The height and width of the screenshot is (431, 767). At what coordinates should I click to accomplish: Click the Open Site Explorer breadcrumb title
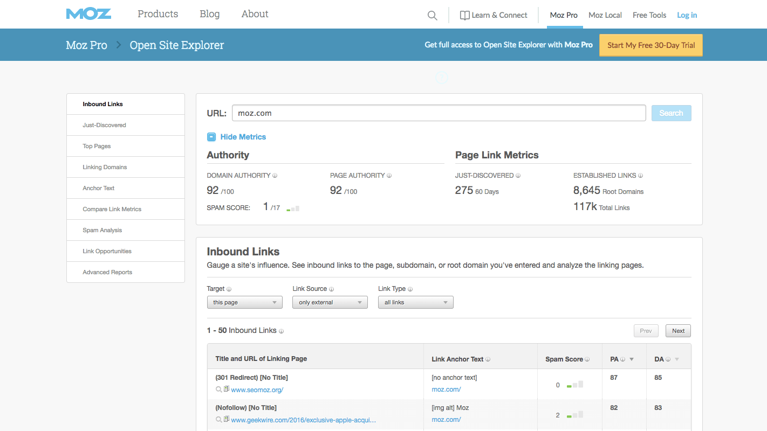coord(177,45)
